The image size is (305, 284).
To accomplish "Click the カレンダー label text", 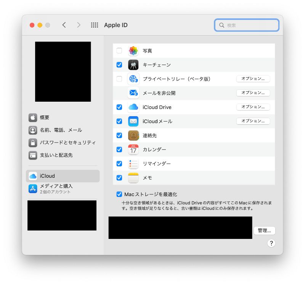I will (x=154, y=149).
